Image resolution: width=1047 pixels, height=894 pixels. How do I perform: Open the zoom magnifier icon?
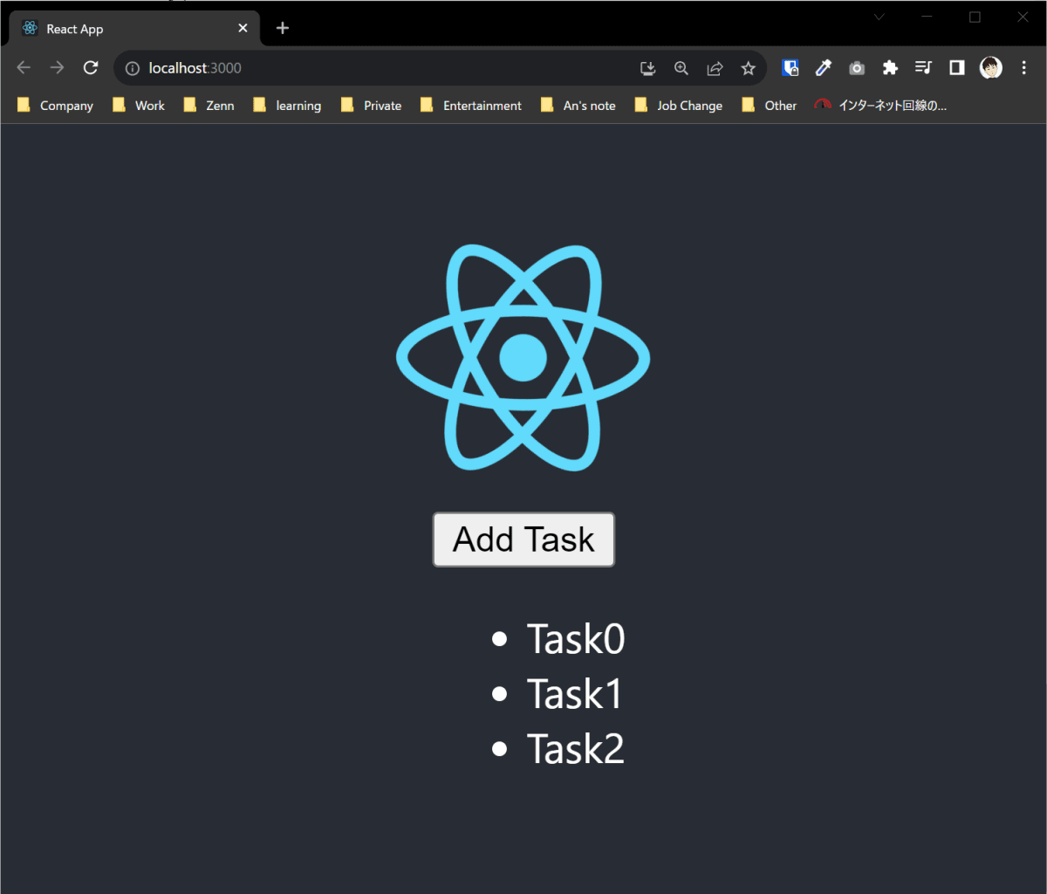tap(681, 68)
